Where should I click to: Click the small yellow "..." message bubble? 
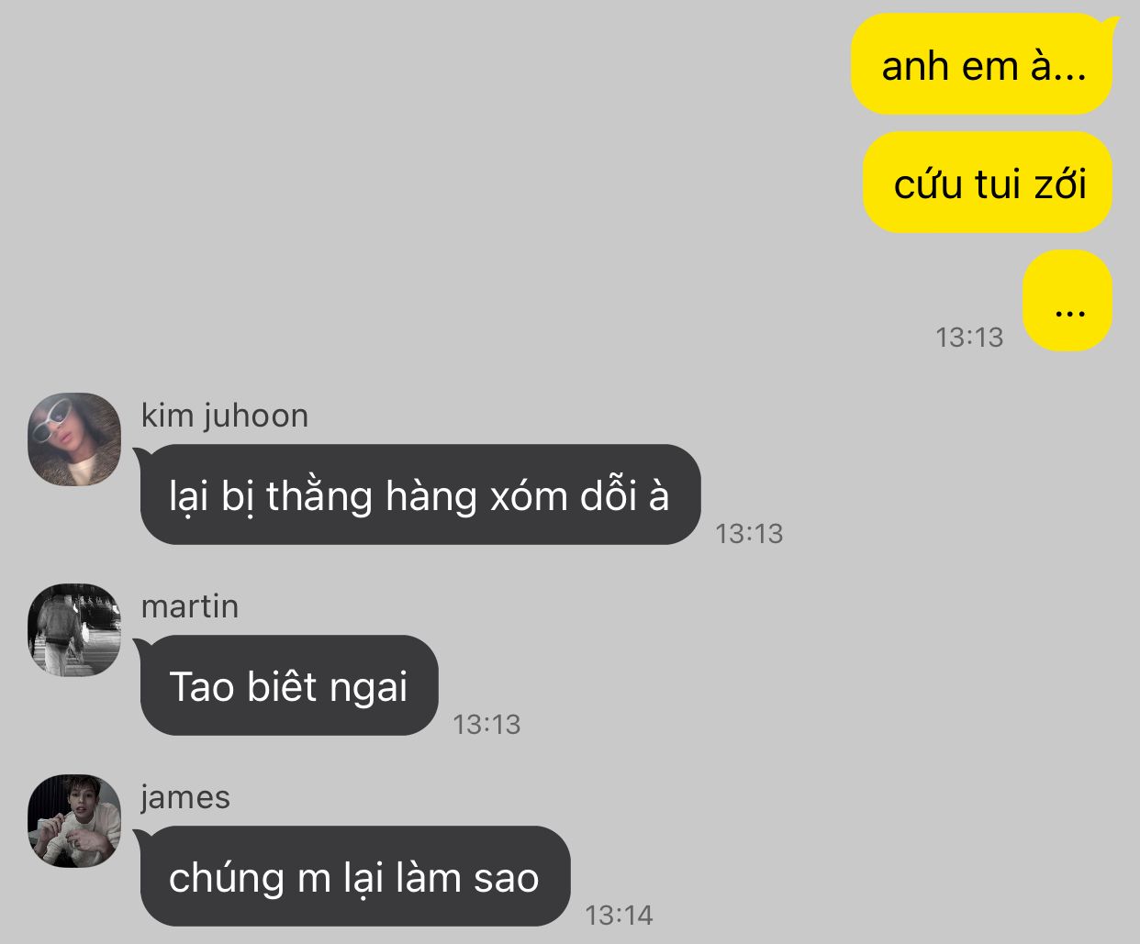coord(1068,301)
